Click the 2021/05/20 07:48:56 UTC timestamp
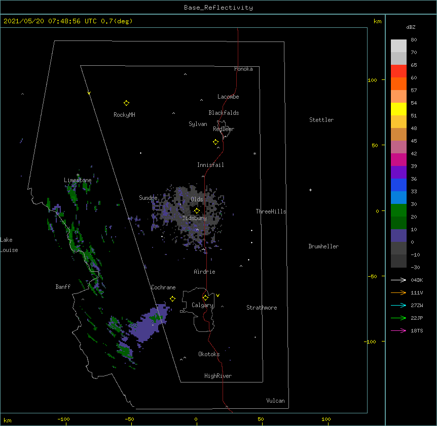This screenshot has height=426, width=437. point(50,21)
